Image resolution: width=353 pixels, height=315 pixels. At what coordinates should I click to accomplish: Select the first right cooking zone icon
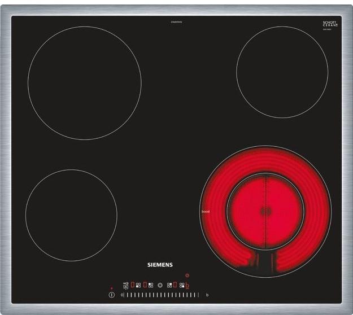pyautogui.click(x=169, y=285)
